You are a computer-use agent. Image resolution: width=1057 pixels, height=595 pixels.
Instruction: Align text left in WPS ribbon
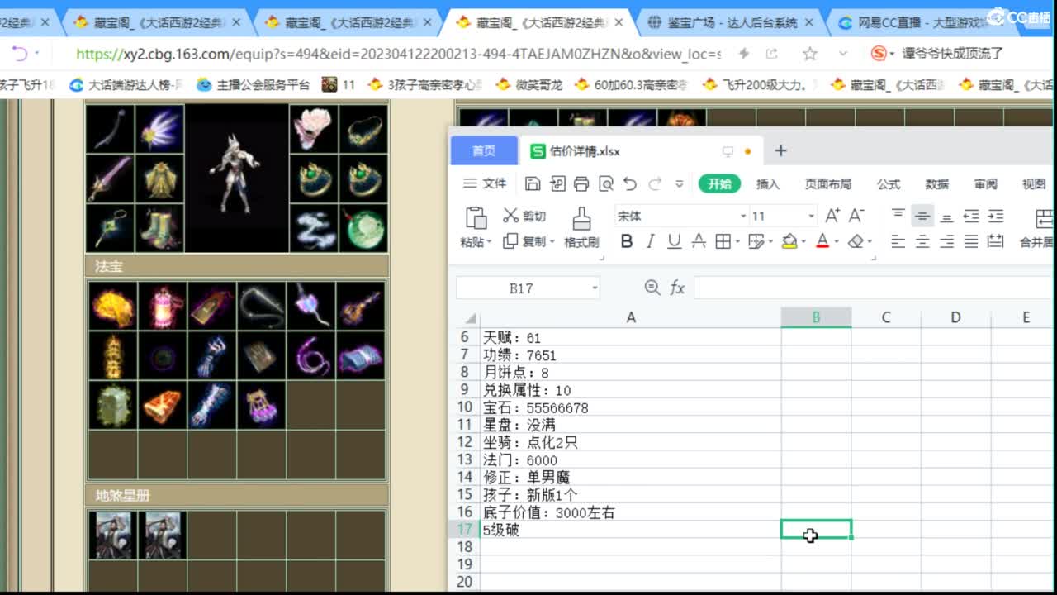898,241
